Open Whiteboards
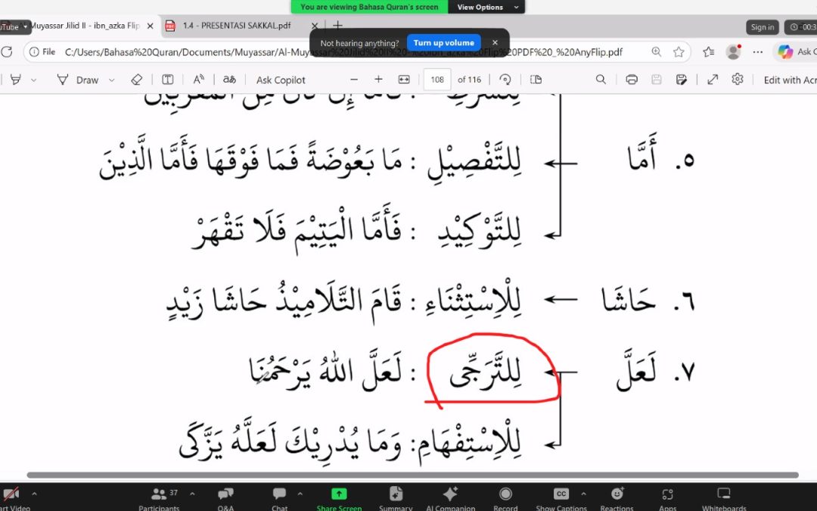 (724, 498)
